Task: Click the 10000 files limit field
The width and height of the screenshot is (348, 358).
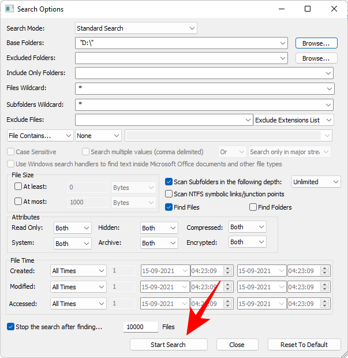Action: tap(141, 327)
